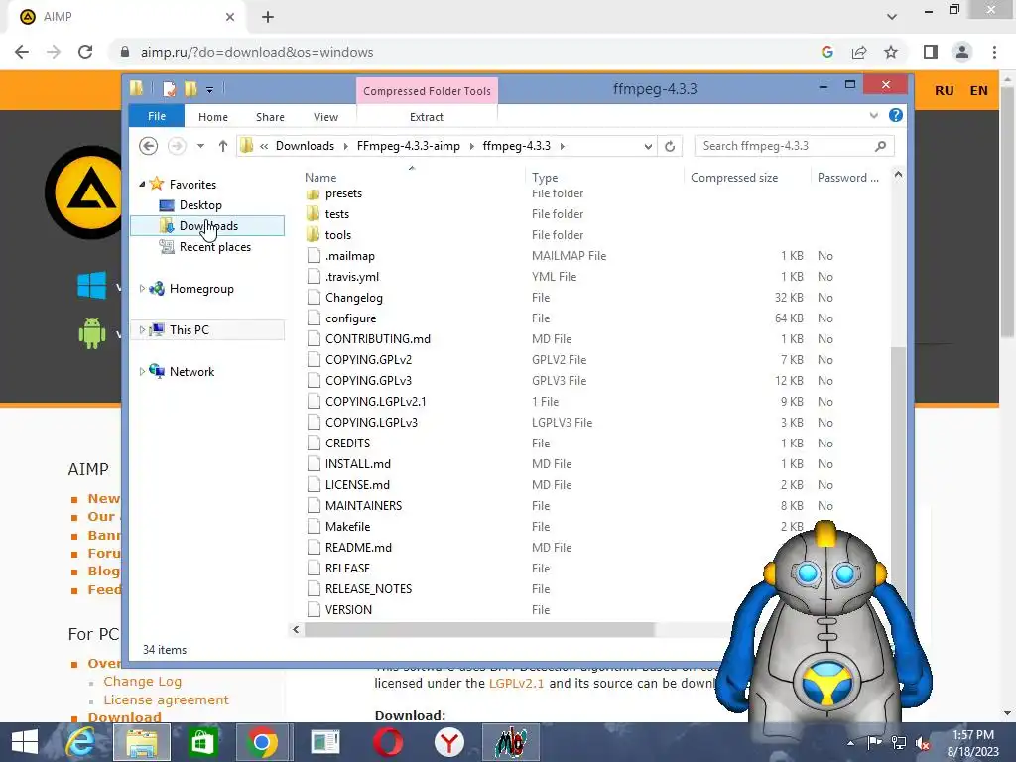Viewport: 1016px width, 762px height.
Task: Open Chrome profile icon
Action: [962, 52]
